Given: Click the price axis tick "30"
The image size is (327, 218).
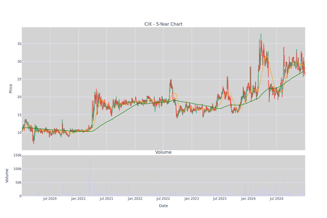Looking at the screenshot, I should pyautogui.click(x=19, y=62).
